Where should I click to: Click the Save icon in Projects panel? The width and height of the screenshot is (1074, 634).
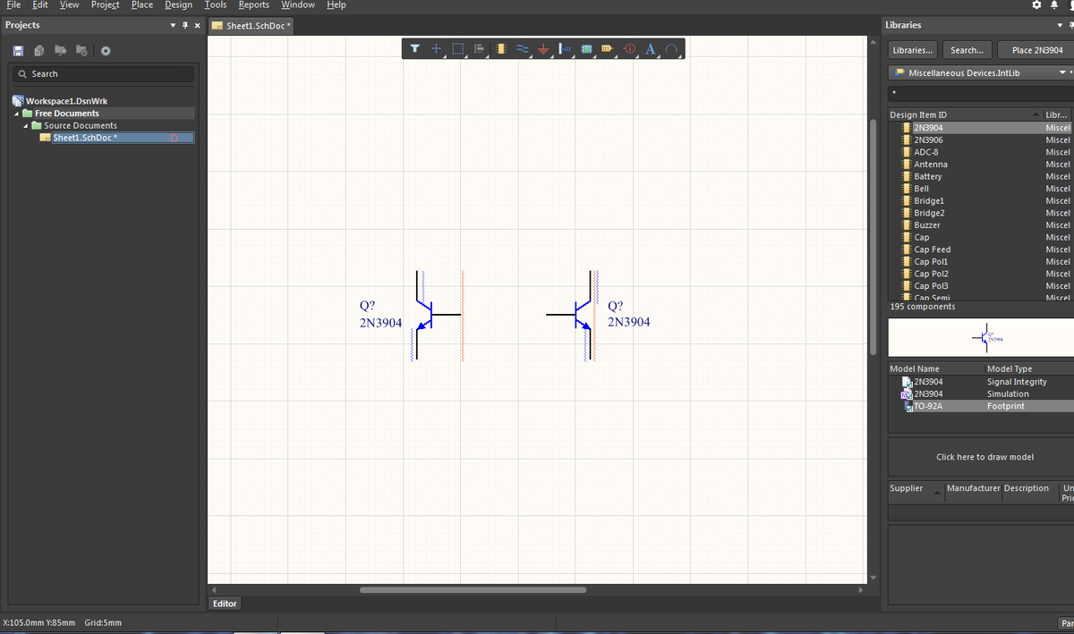click(x=20, y=50)
